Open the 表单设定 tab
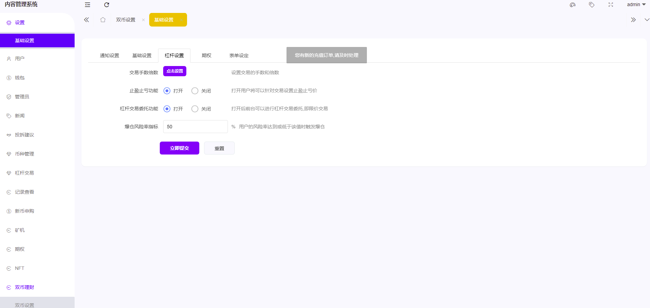This screenshot has height=308, width=650. pyautogui.click(x=239, y=55)
